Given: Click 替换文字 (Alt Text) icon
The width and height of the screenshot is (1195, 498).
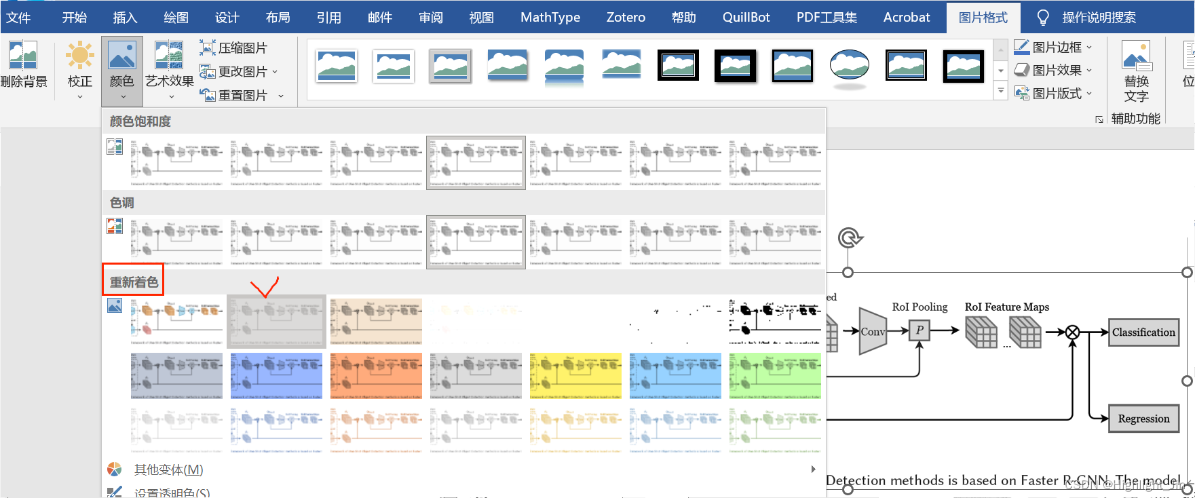Looking at the screenshot, I should click(x=1137, y=56).
